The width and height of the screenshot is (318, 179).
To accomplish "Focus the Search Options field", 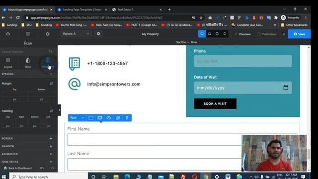I will pos(27,52).
